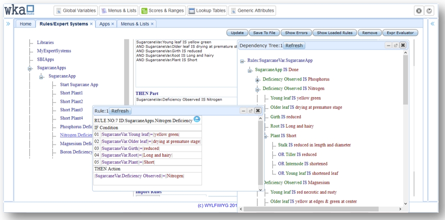Close the Apps tab

(113, 24)
